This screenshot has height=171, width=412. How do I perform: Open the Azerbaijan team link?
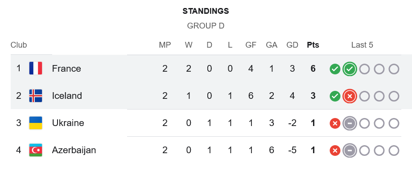click(74, 150)
